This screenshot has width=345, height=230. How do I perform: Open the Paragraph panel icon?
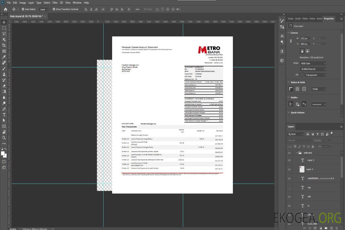coord(282,42)
